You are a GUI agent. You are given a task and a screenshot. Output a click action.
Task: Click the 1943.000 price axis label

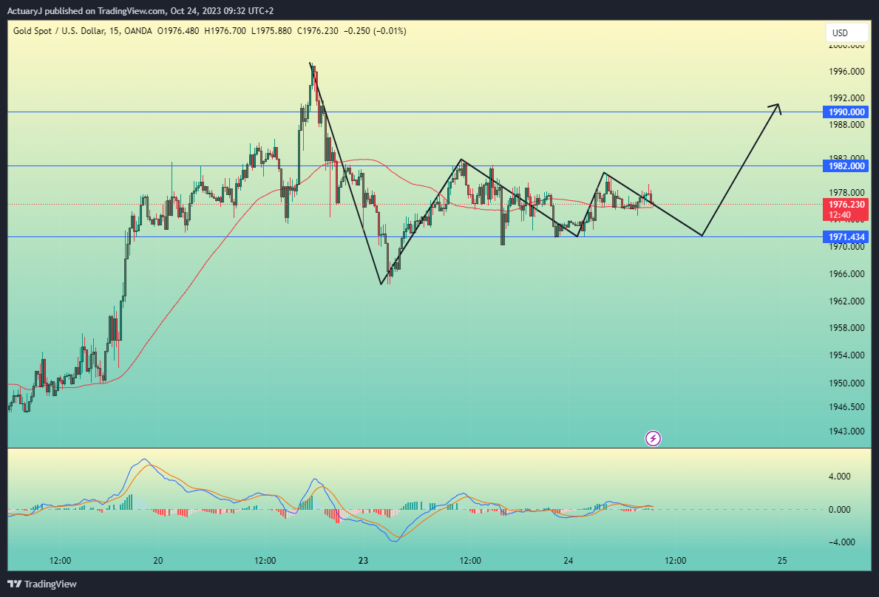(x=846, y=431)
